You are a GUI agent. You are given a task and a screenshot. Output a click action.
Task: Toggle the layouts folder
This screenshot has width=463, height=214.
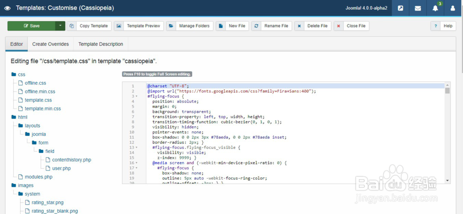(x=29, y=126)
